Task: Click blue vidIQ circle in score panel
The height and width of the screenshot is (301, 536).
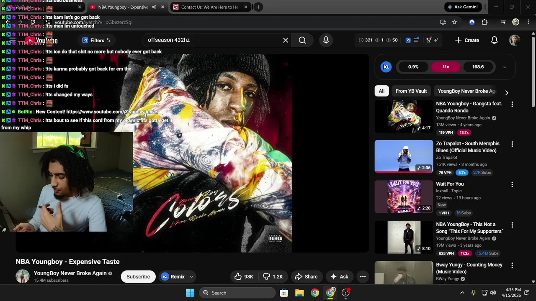Action: pyautogui.click(x=386, y=67)
